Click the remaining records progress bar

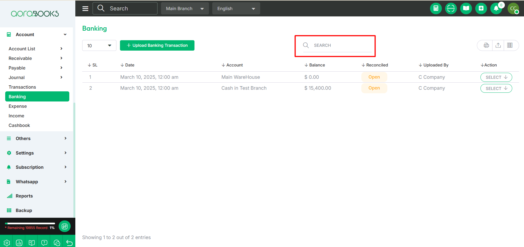tap(30, 223)
